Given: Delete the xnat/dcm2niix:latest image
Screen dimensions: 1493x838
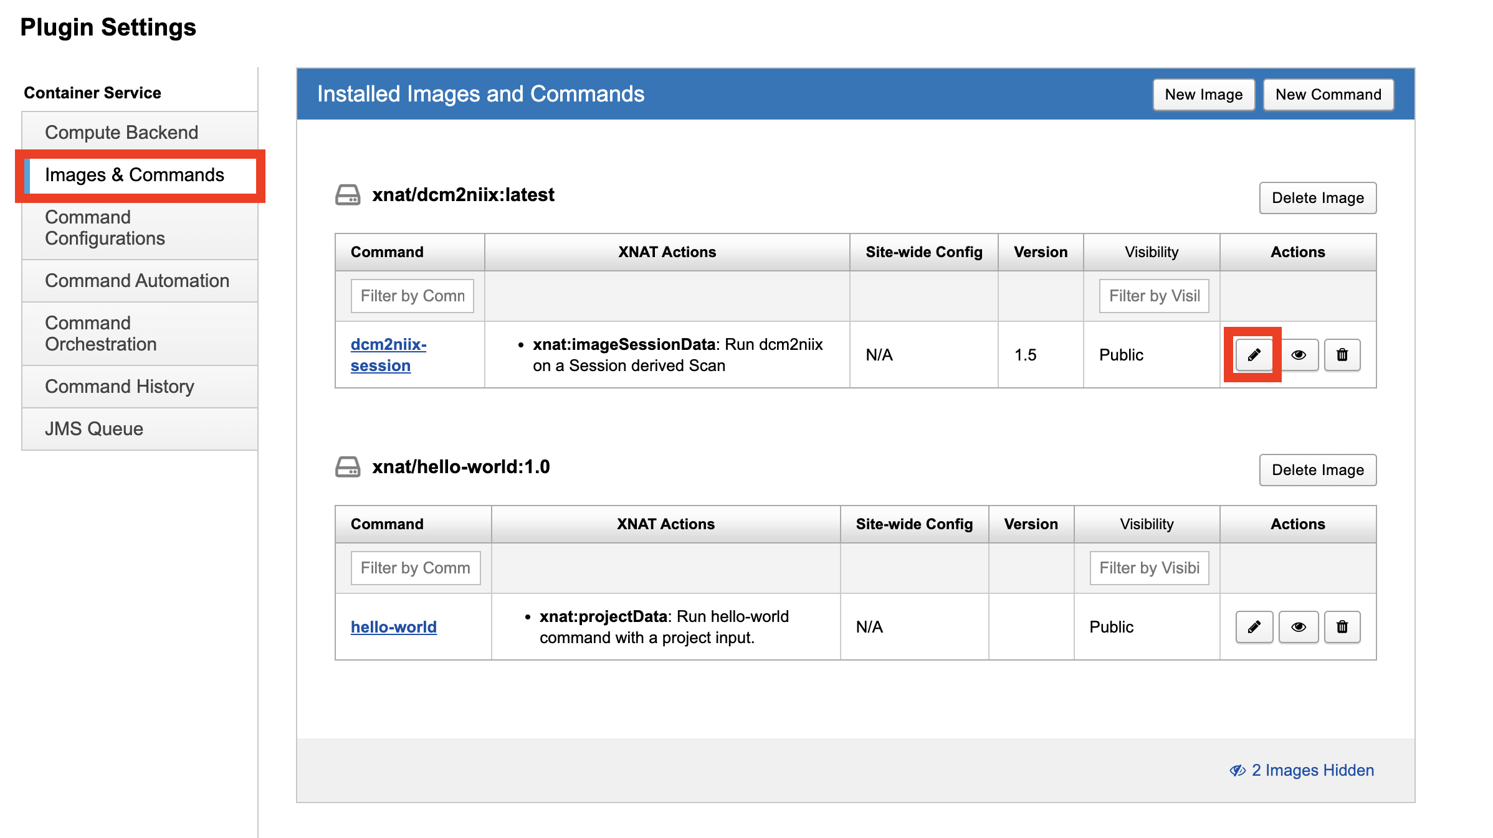Looking at the screenshot, I should tap(1317, 198).
